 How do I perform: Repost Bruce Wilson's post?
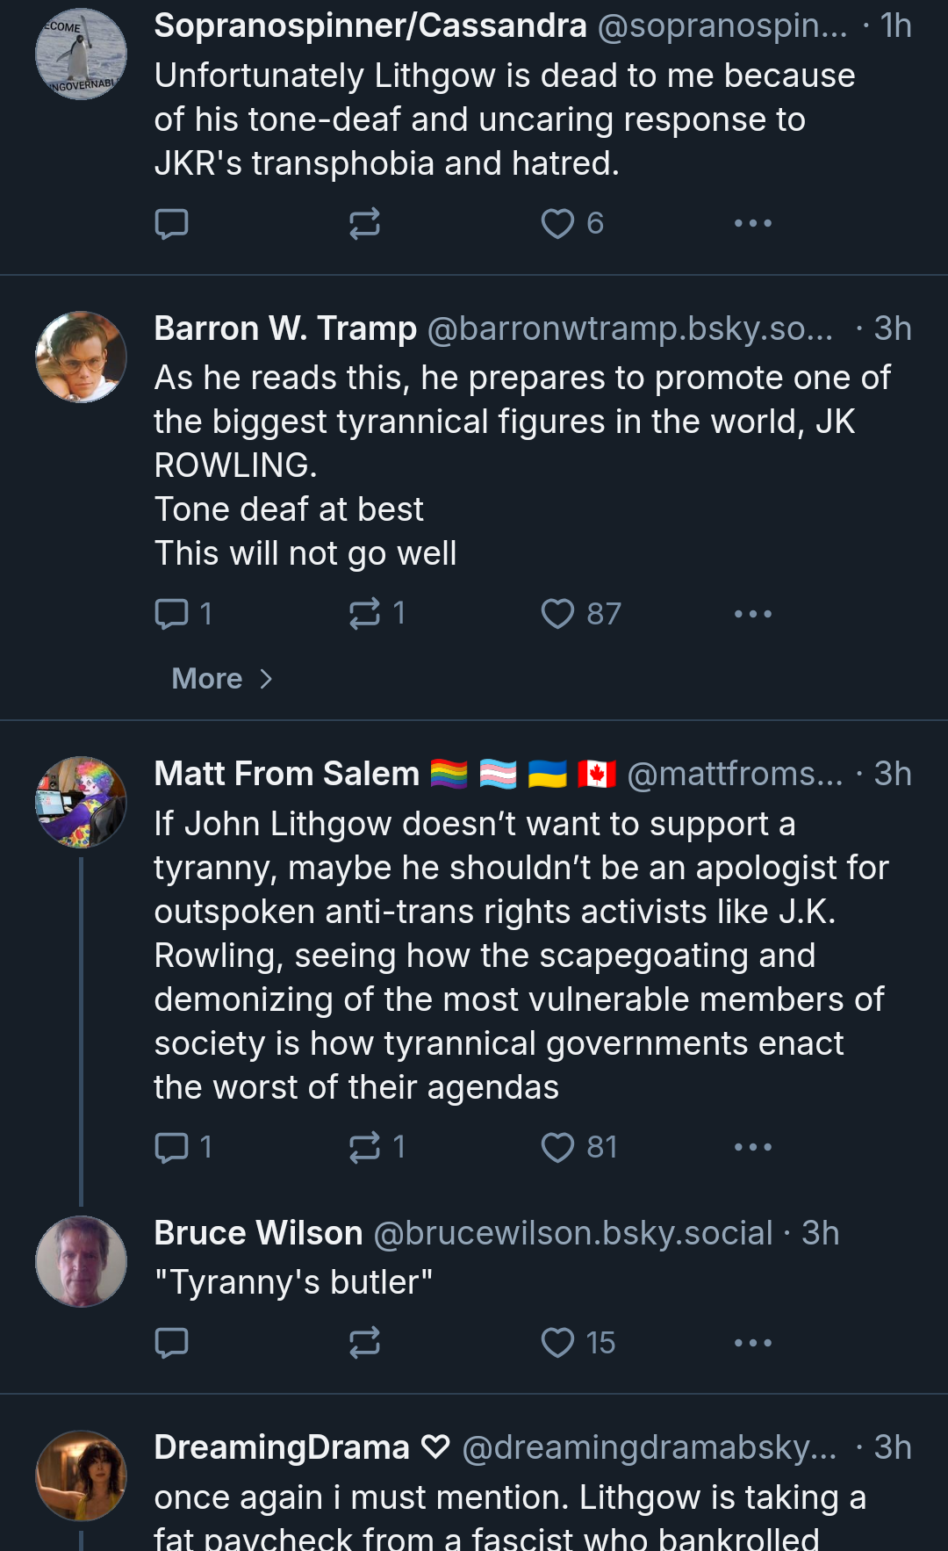(364, 1343)
